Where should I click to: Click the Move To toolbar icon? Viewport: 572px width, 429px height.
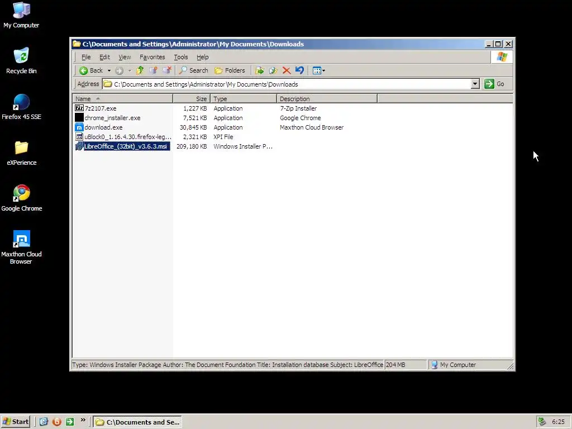point(259,70)
